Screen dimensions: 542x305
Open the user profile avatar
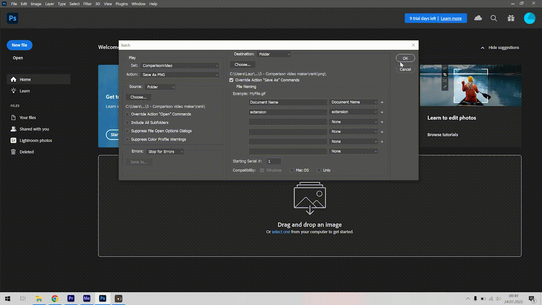pyautogui.click(x=529, y=18)
